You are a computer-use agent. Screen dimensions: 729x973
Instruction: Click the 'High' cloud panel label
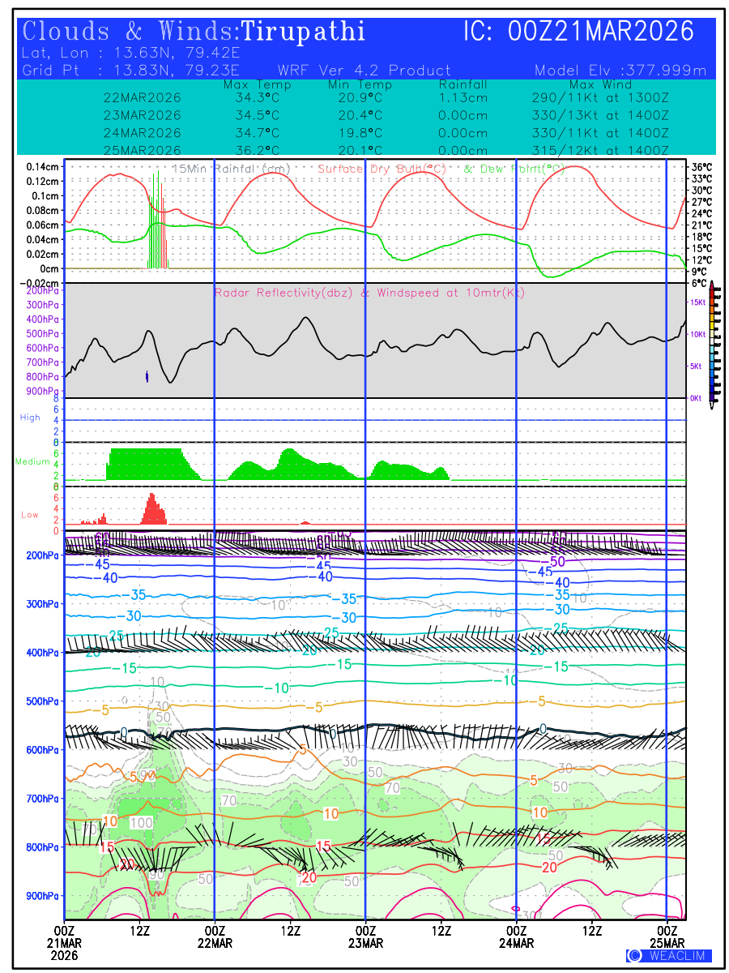30,418
